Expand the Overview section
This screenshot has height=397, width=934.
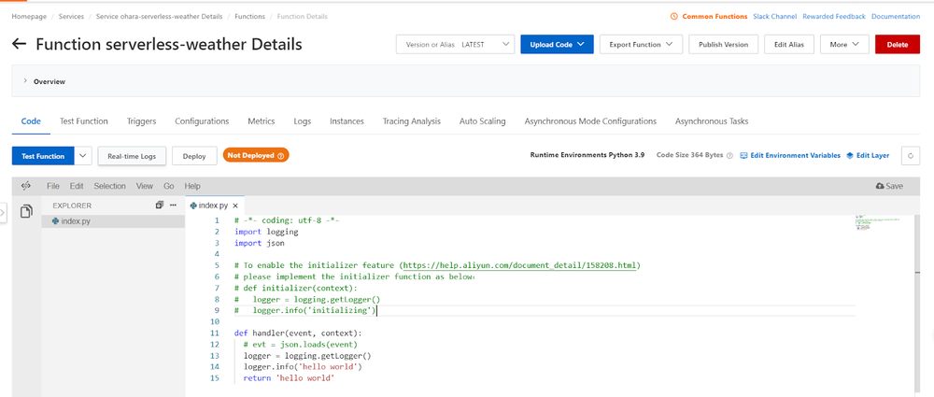tap(25, 81)
